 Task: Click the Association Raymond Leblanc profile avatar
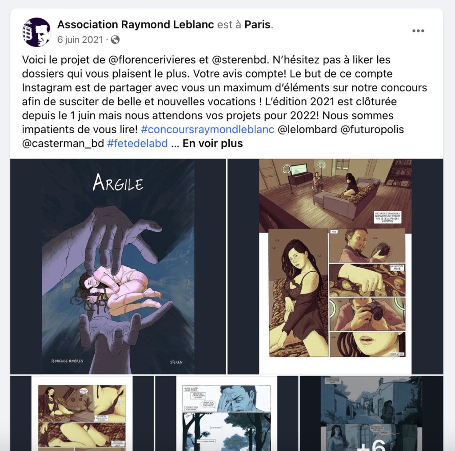point(36,32)
